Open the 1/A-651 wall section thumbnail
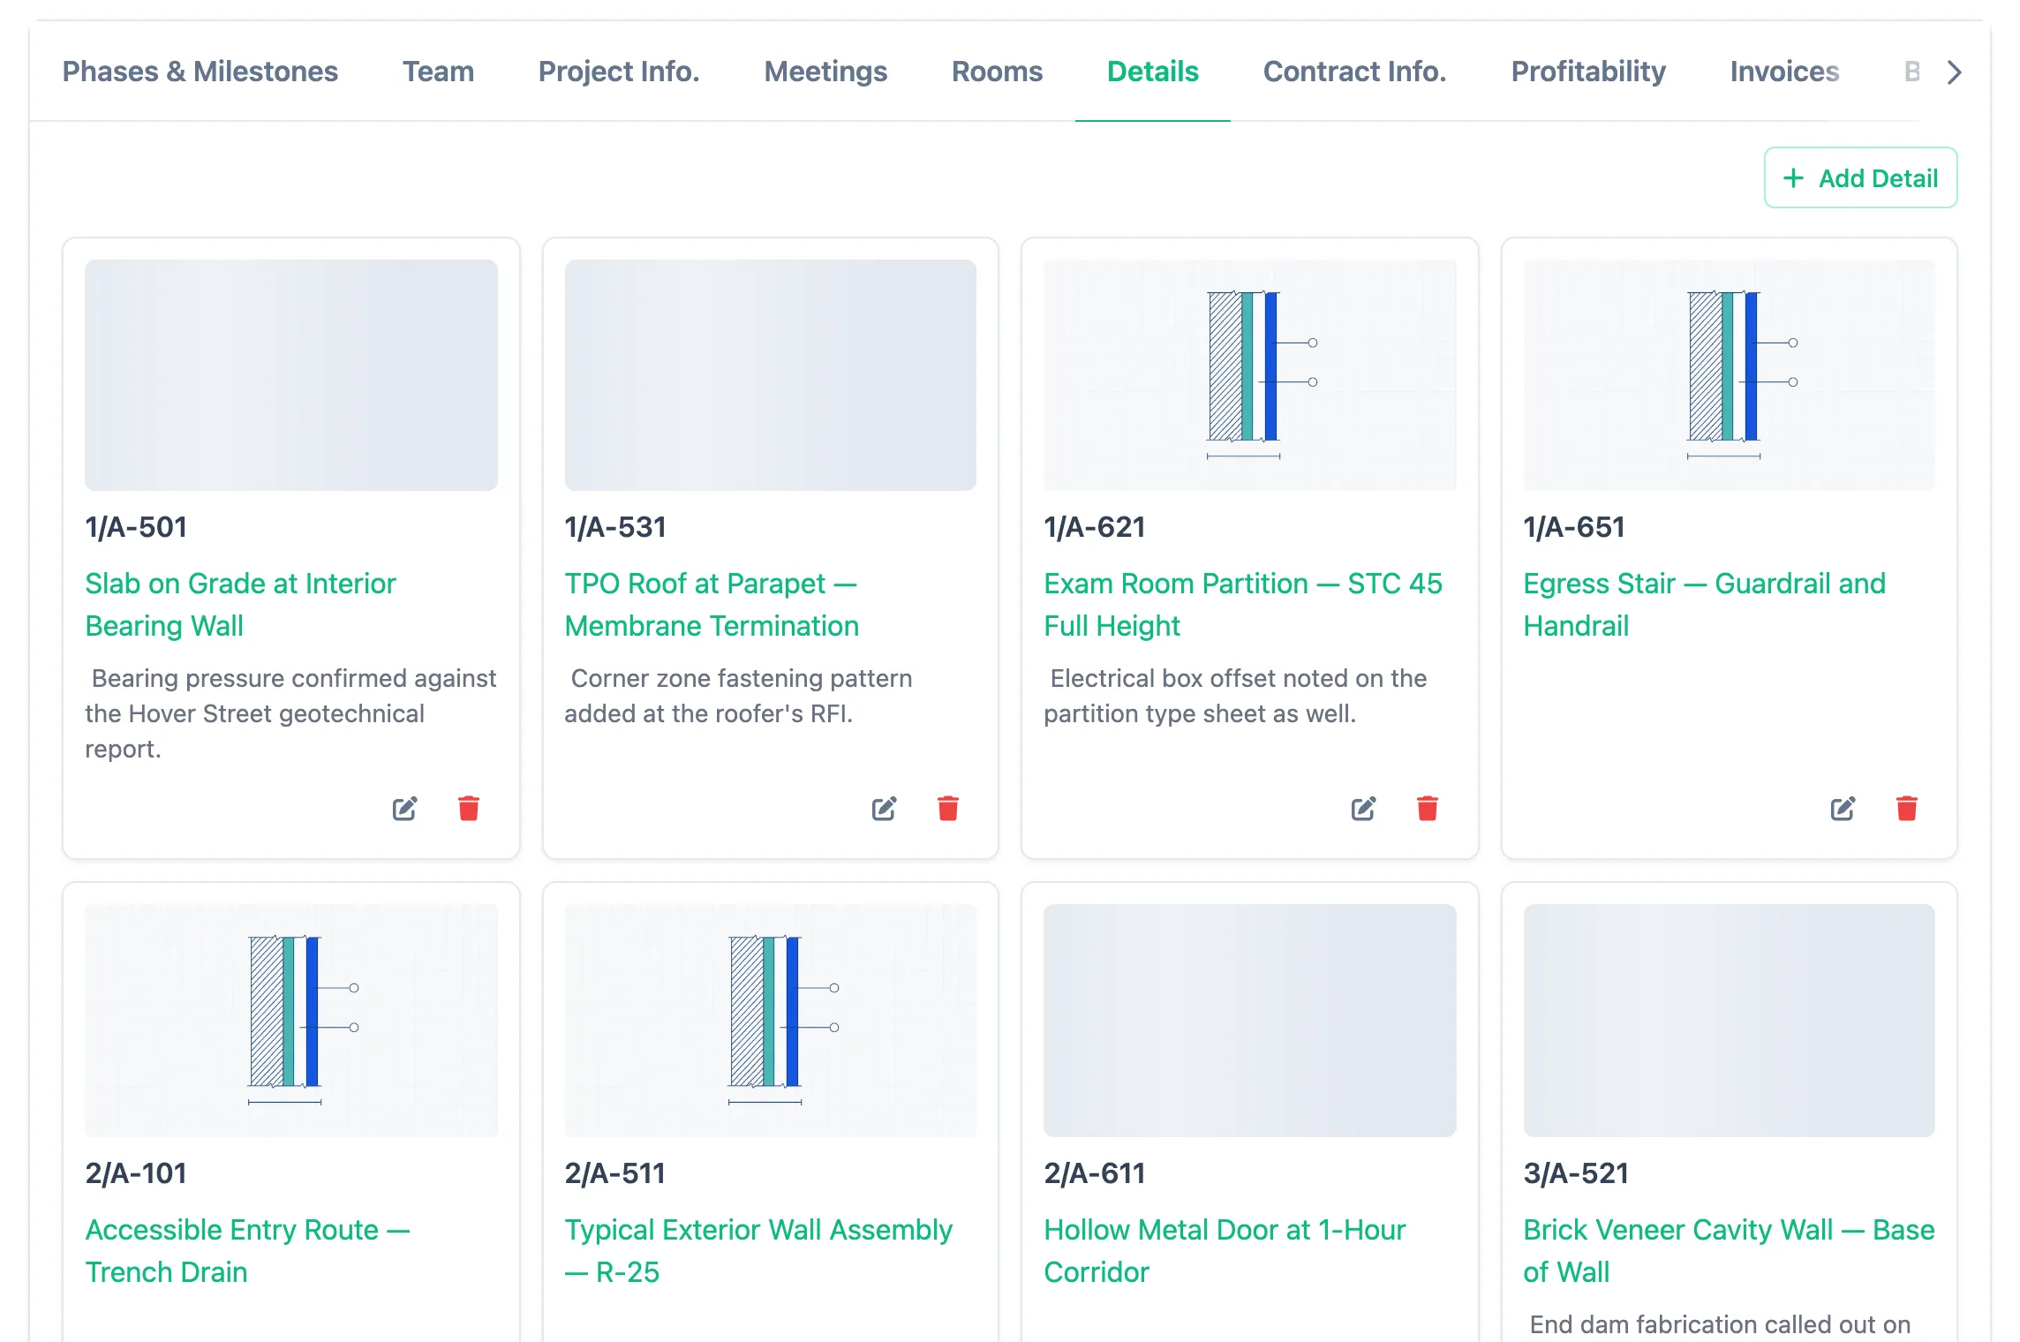 tap(1730, 375)
